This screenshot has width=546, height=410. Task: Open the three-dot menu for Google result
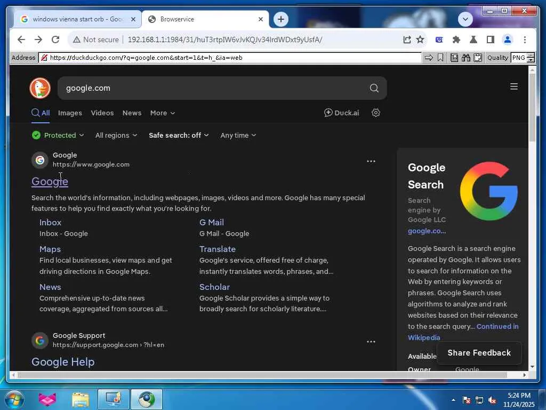click(x=371, y=161)
